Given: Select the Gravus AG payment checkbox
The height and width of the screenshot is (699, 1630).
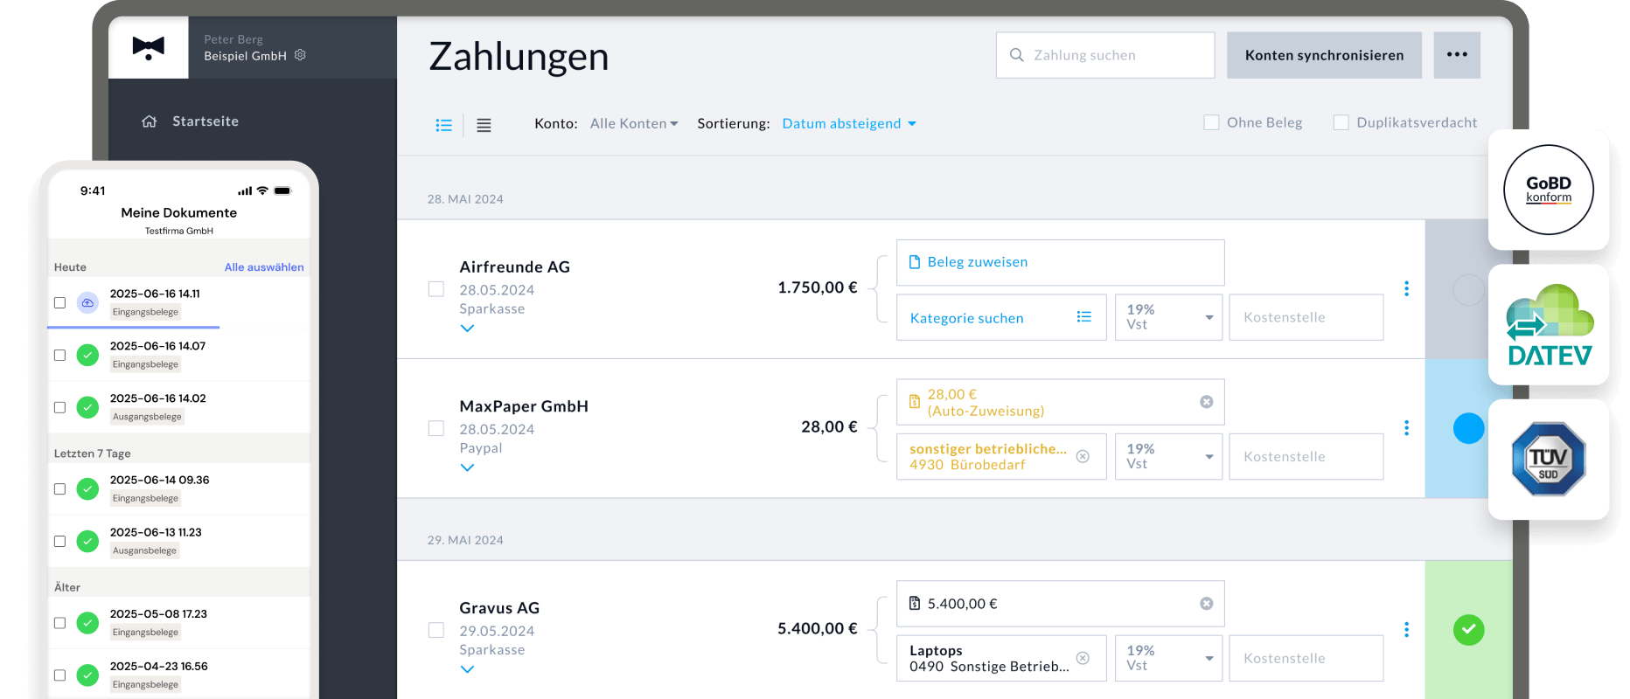Looking at the screenshot, I should [436, 630].
